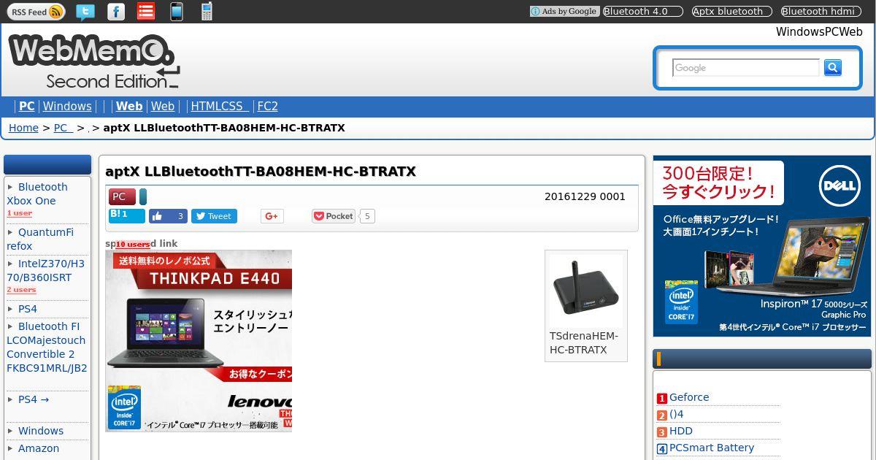This screenshot has height=460, width=876.
Task: Focus the Google search input field
Action: [x=745, y=68]
